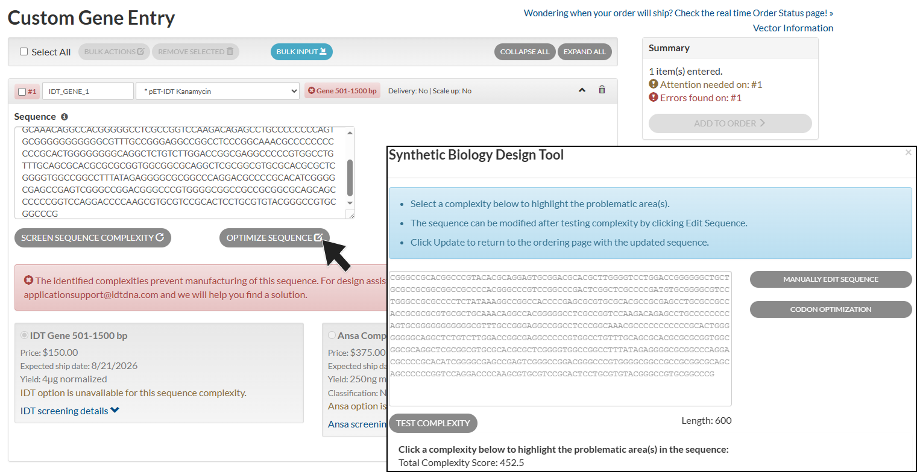
Task: Open the pET-IDT Kanamycin vector dropdown
Action: pyautogui.click(x=218, y=91)
